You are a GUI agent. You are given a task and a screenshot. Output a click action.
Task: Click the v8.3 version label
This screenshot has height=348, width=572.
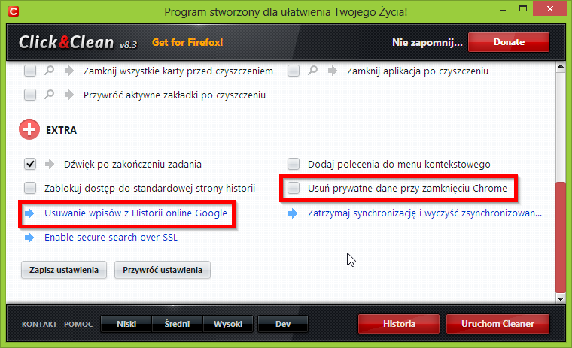coord(129,44)
